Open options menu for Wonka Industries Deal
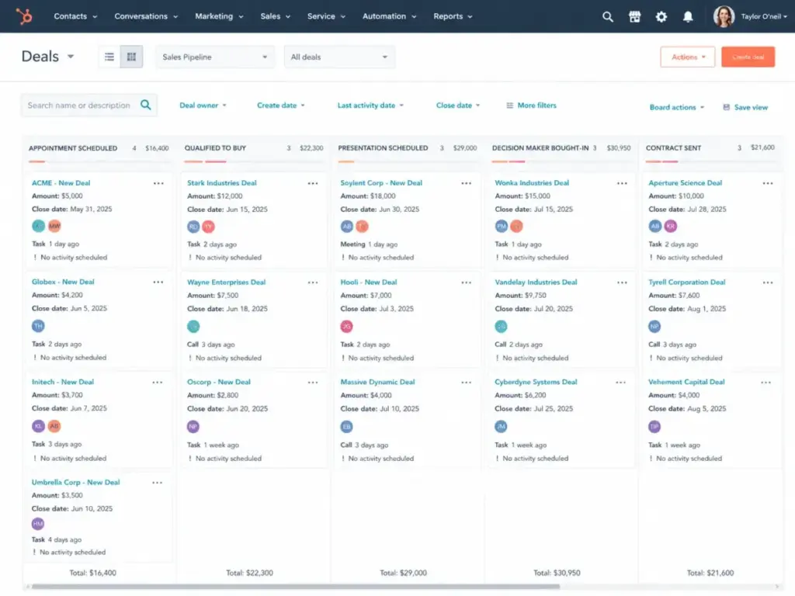Screen dimensions: 795x596 (622, 183)
